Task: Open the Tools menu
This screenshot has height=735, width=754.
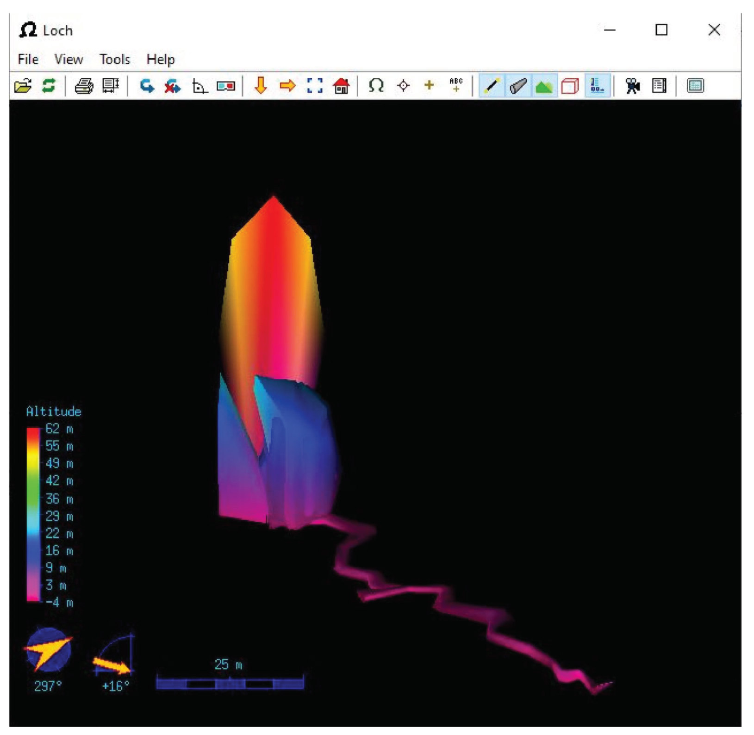Action: tap(115, 59)
